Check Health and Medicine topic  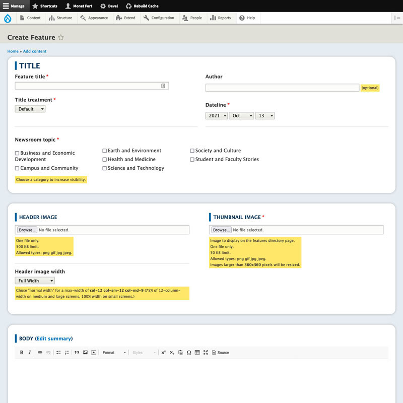(x=105, y=160)
